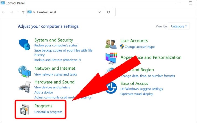Open Appearance and Personalization category
Screen dimensions: 197x123
pos(151,57)
